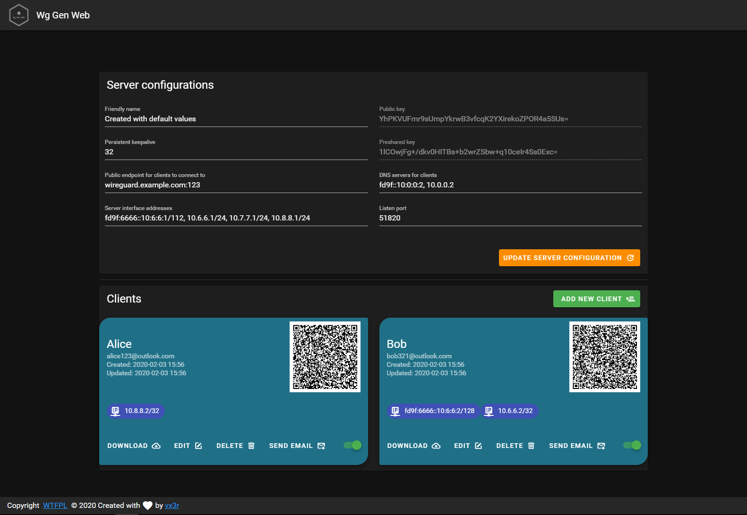Click Bob's edit pencil icon
Image resolution: width=747 pixels, height=515 pixels.
[x=478, y=446]
